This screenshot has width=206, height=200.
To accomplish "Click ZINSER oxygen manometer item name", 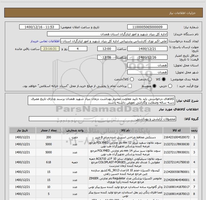I will (125, 180).
